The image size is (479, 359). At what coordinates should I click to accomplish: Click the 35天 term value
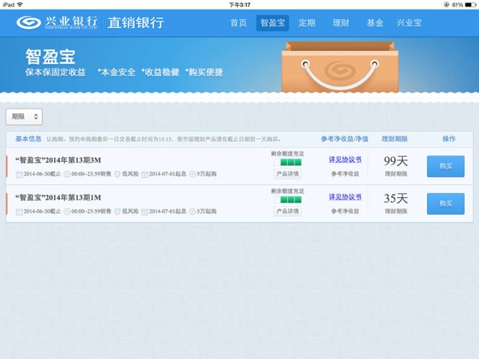396,199
